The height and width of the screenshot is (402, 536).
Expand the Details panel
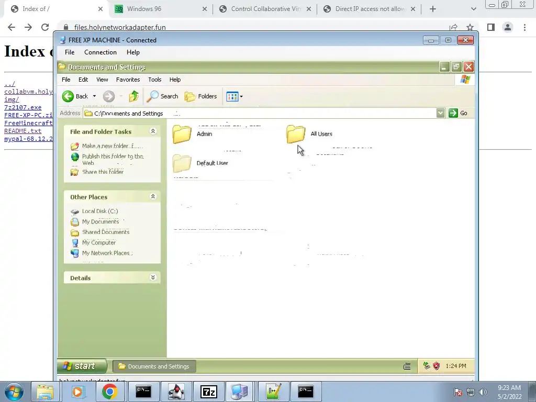pos(153,277)
